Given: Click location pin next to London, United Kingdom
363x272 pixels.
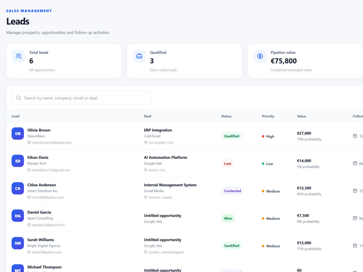Looking at the screenshot, I should [146, 252].
